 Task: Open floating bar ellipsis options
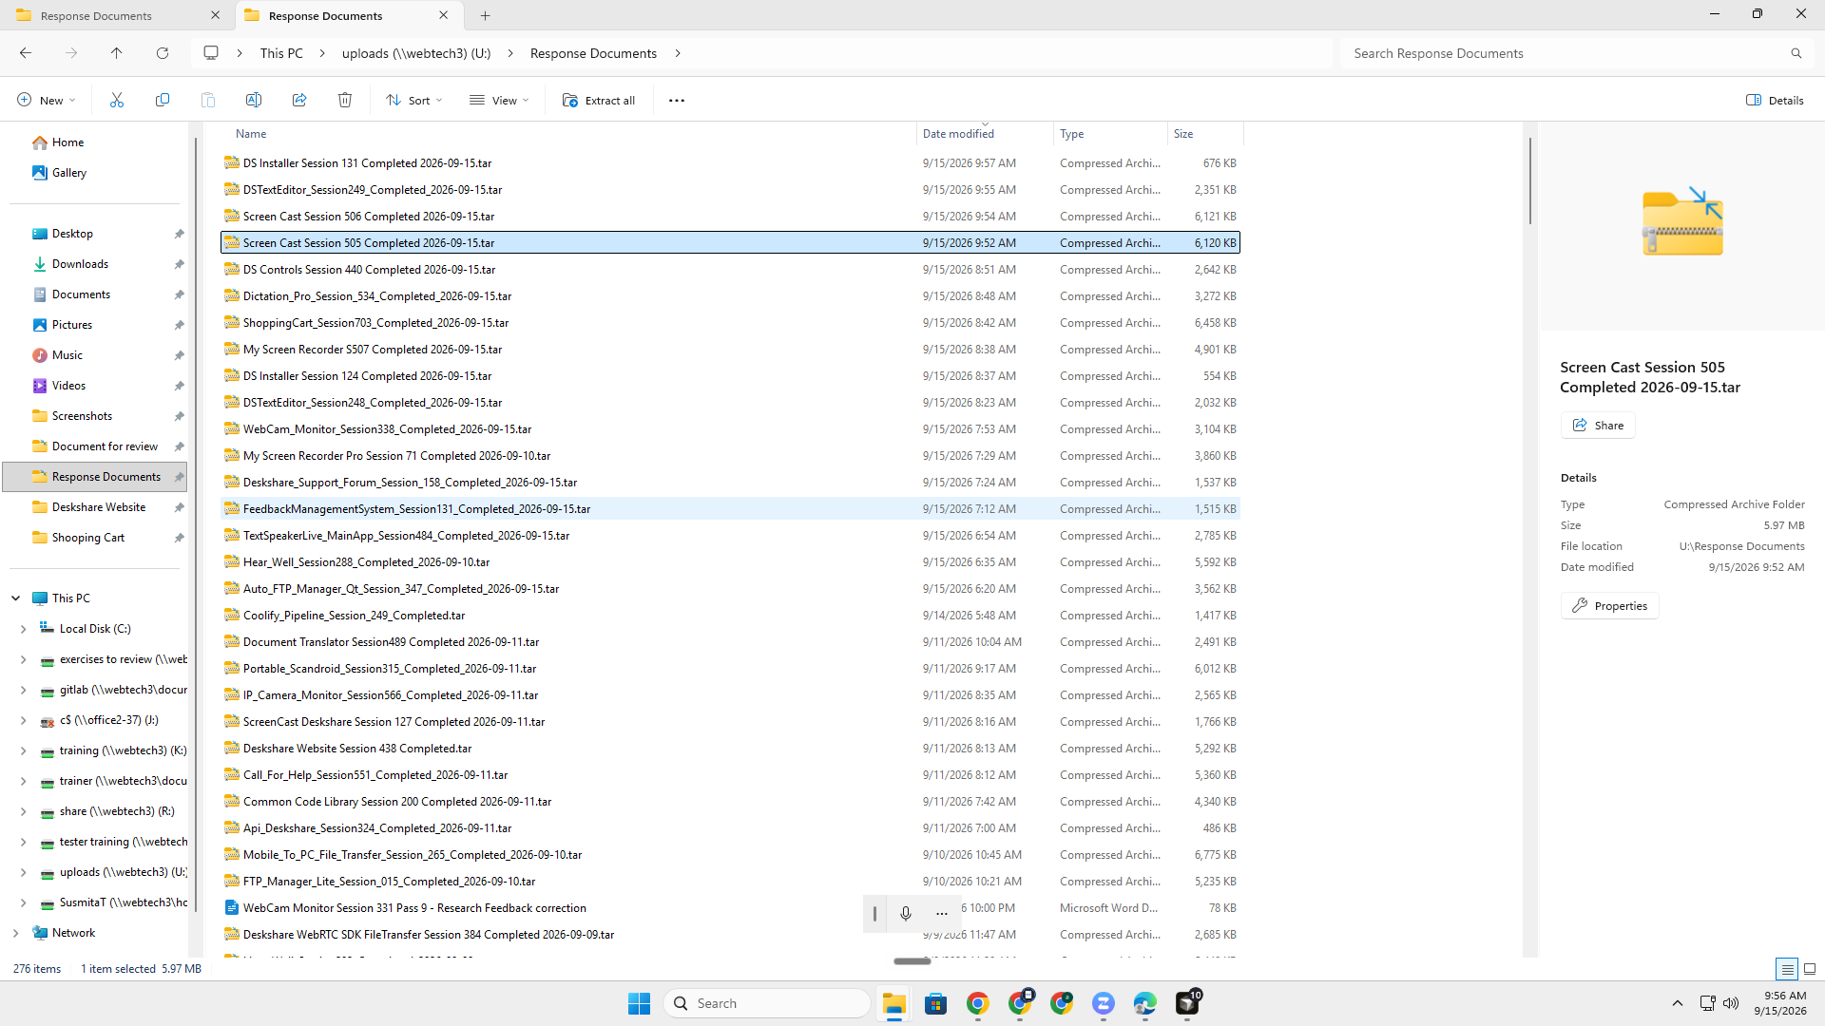pos(942,913)
